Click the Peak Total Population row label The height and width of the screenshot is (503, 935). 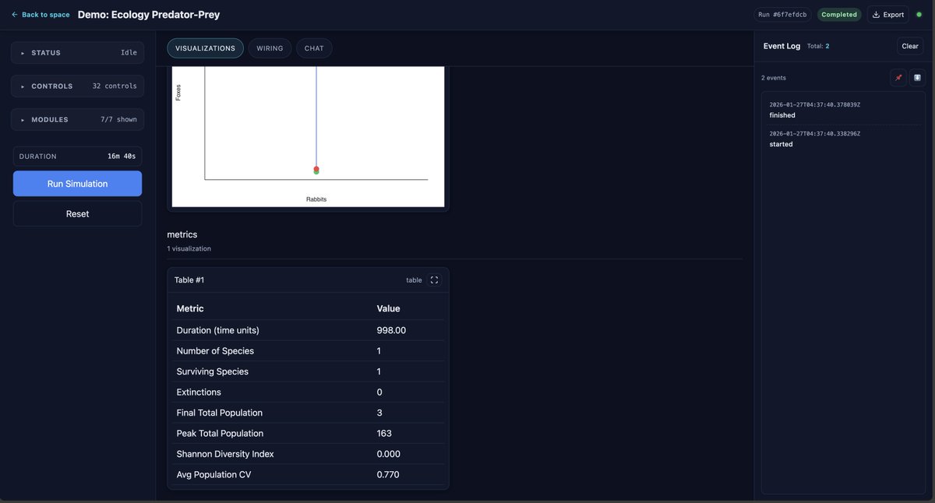[220, 434]
